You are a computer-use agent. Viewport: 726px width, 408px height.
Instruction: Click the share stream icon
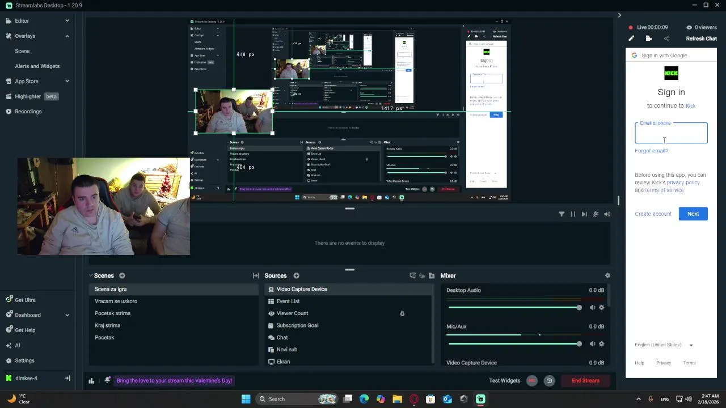click(x=666, y=39)
